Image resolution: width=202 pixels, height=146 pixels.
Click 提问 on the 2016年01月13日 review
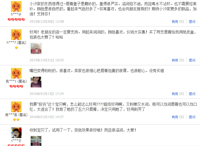(x=192, y=94)
